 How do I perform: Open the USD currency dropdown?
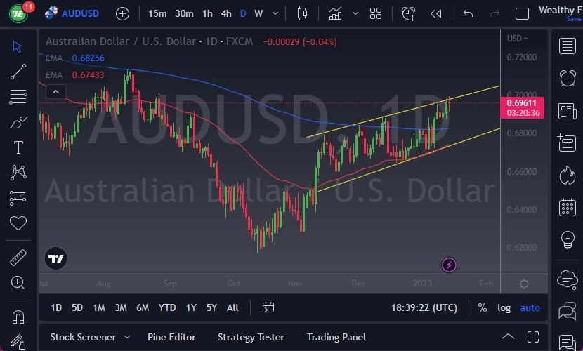[x=517, y=38]
